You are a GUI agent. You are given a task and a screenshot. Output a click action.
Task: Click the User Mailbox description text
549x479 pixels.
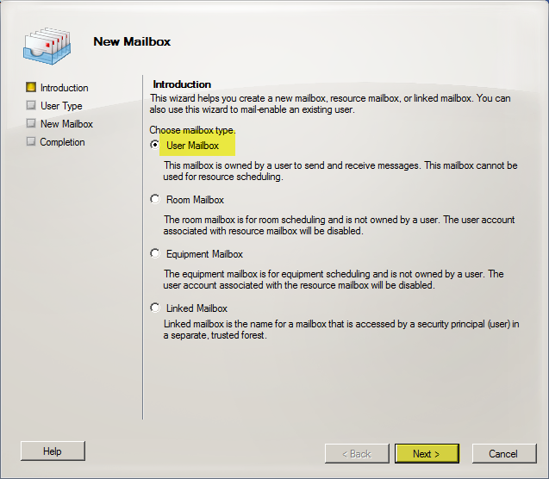click(x=340, y=171)
